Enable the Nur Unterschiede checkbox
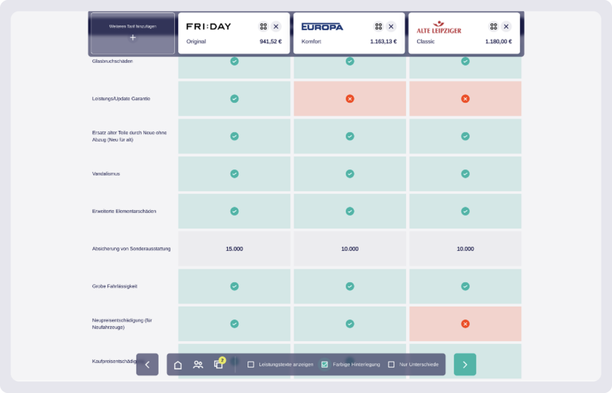This screenshot has width=612, height=393. click(x=391, y=364)
